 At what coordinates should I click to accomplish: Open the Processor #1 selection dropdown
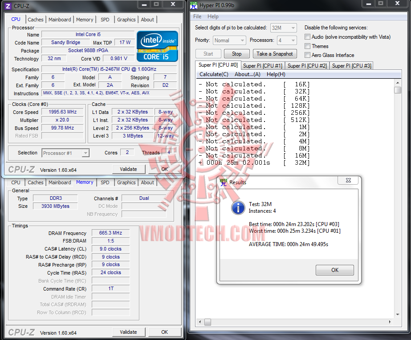[x=65, y=153]
